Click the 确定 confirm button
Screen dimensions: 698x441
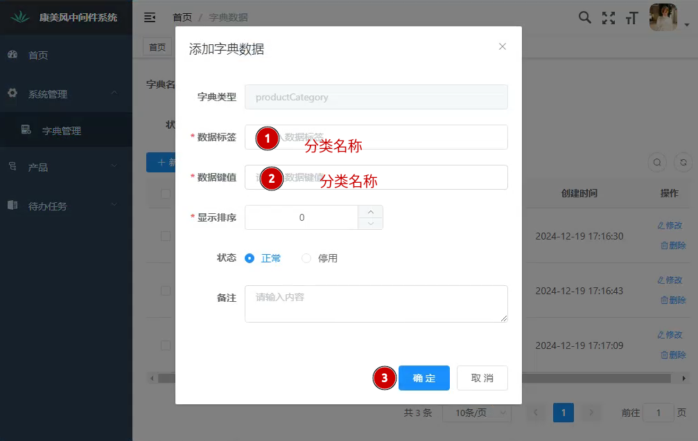424,378
